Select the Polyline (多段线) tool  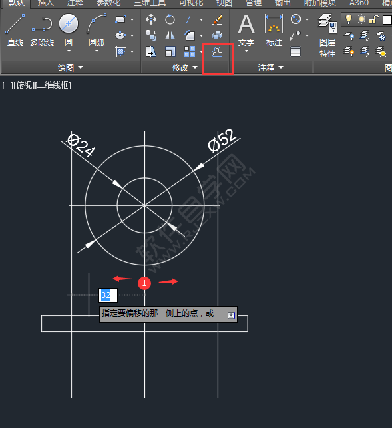click(42, 30)
